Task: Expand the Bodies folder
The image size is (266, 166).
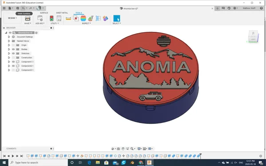Action: 9,49
